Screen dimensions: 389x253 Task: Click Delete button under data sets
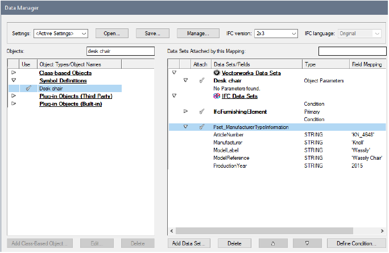(234, 243)
